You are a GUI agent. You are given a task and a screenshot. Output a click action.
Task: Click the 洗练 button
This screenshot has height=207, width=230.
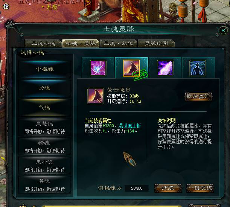point(168,188)
